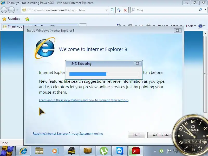Click the Done status bar text
208x156 pixels.
(x=4, y=143)
